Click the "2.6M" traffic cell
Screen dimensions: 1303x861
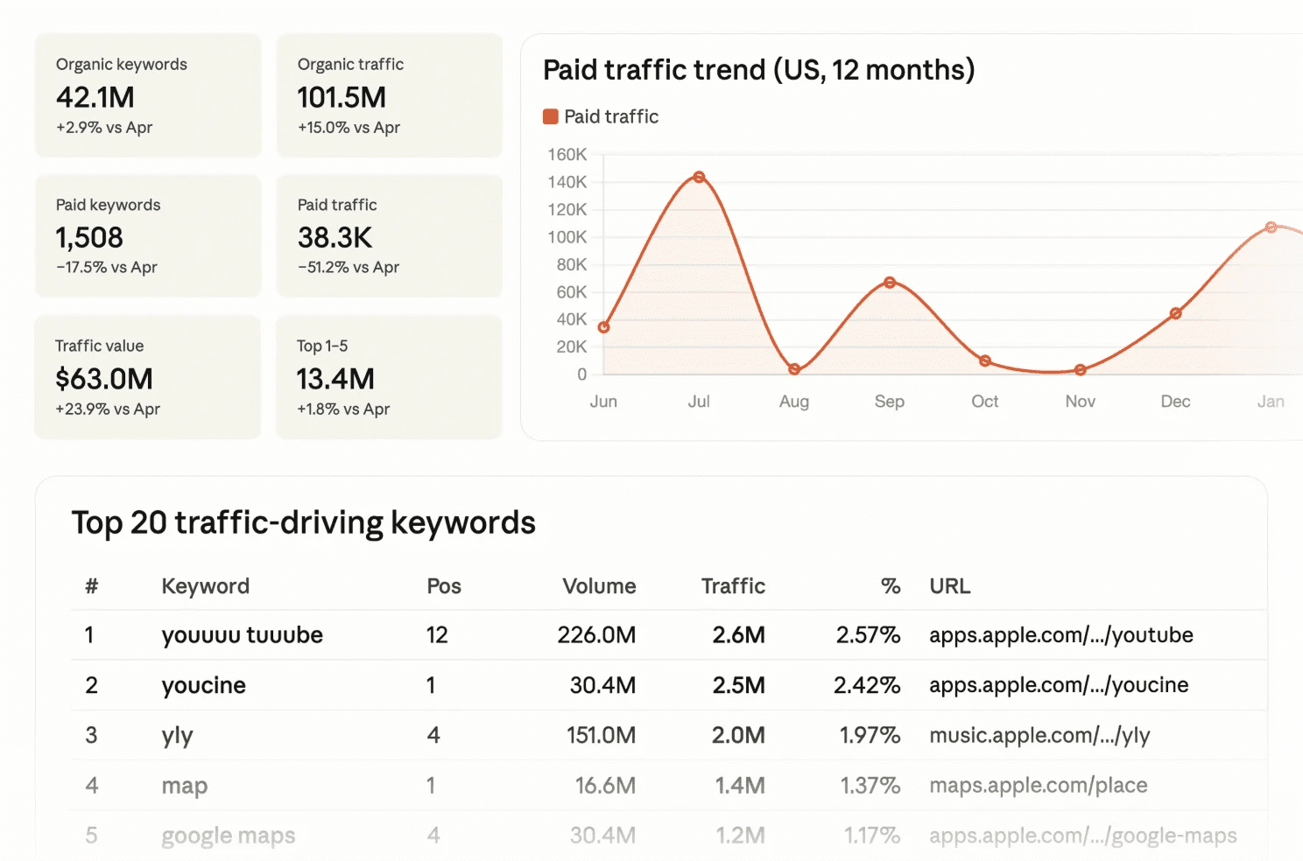(739, 635)
